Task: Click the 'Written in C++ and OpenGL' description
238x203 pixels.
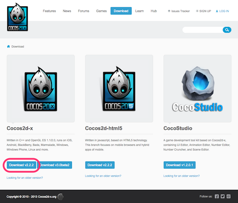Action: pos(39,145)
